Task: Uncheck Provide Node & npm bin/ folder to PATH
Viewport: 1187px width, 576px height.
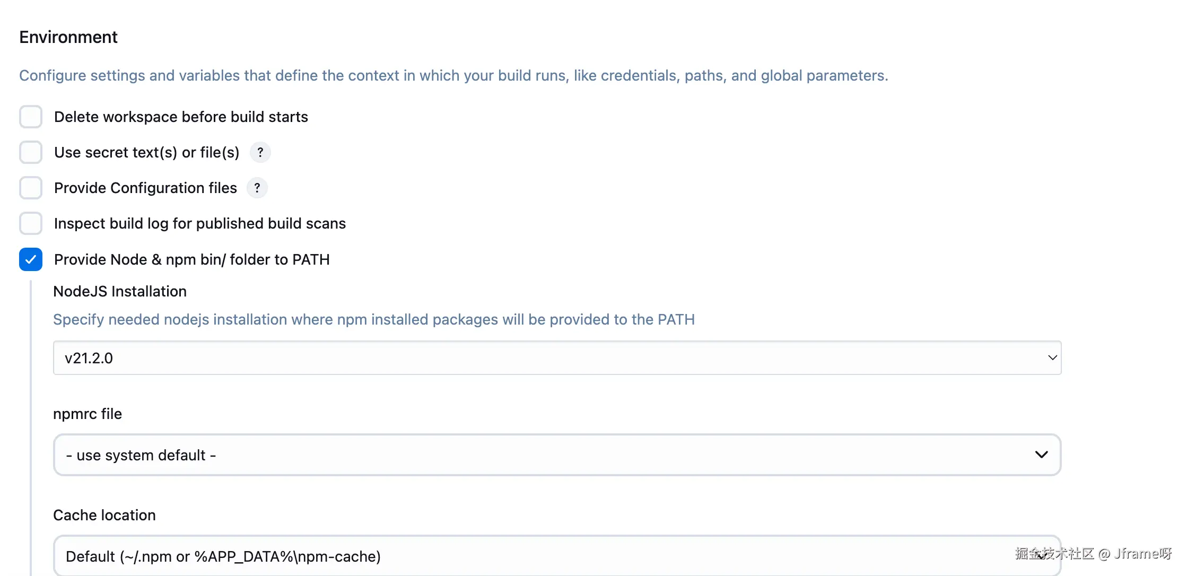Action: click(x=31, y=260)
